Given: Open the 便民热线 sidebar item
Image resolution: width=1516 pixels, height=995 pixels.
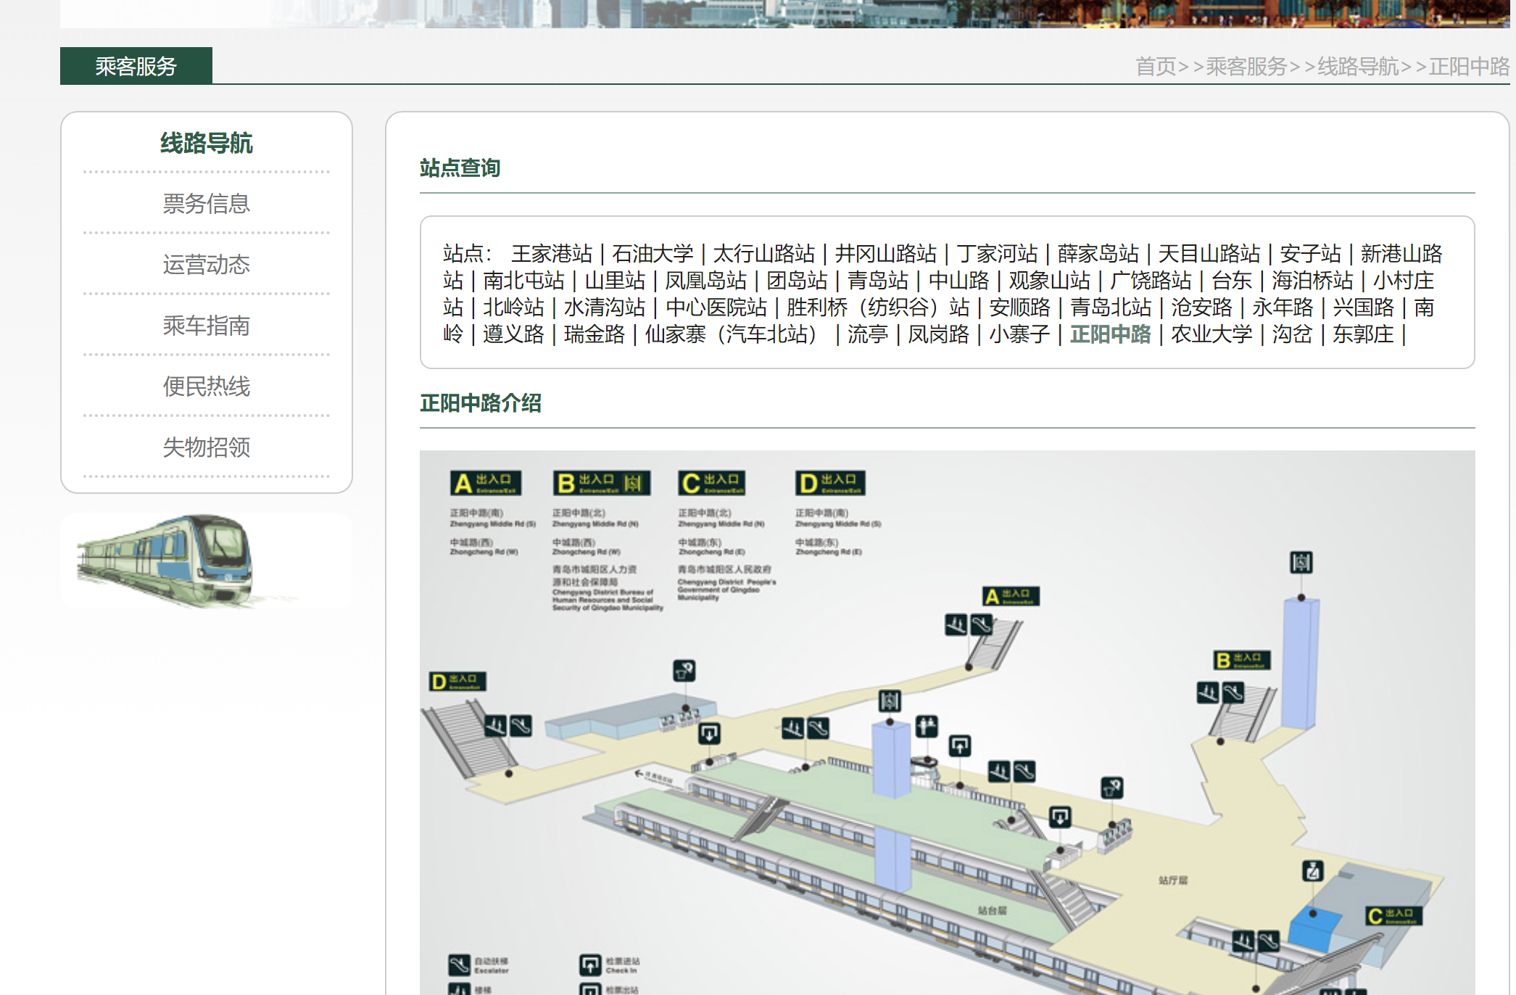Looking at the screenshot, I should [207, 387].
